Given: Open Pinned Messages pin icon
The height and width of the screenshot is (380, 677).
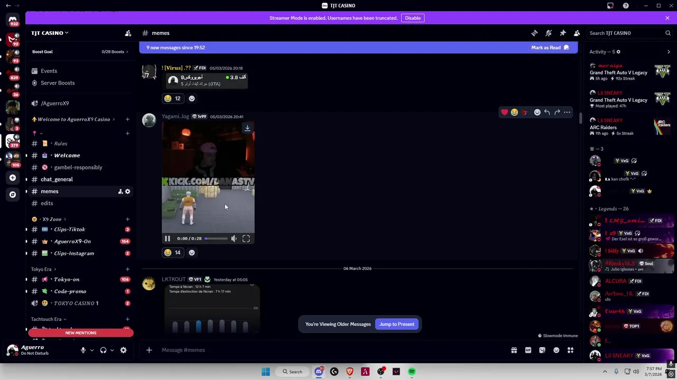Looking at the screenshot, I should (563, 33).
